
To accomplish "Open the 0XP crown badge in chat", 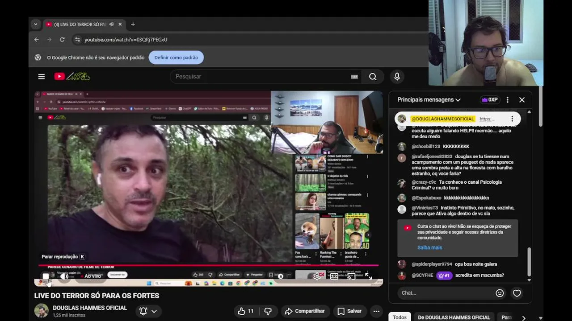I will 489,100.
